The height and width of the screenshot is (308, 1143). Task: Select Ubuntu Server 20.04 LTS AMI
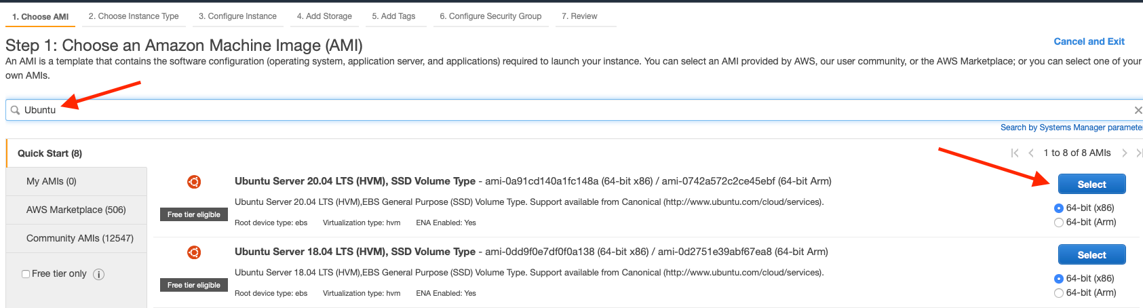[x=1091, y=184]
